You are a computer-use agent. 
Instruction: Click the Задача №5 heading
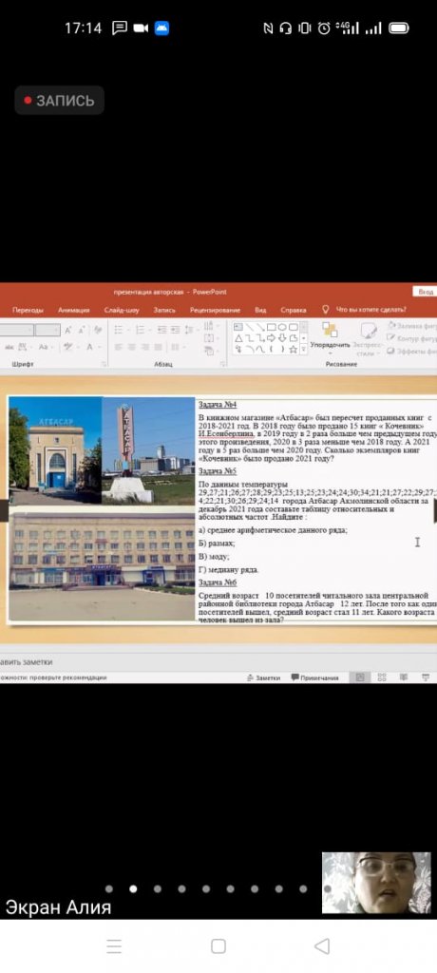(x=218, y=471)
